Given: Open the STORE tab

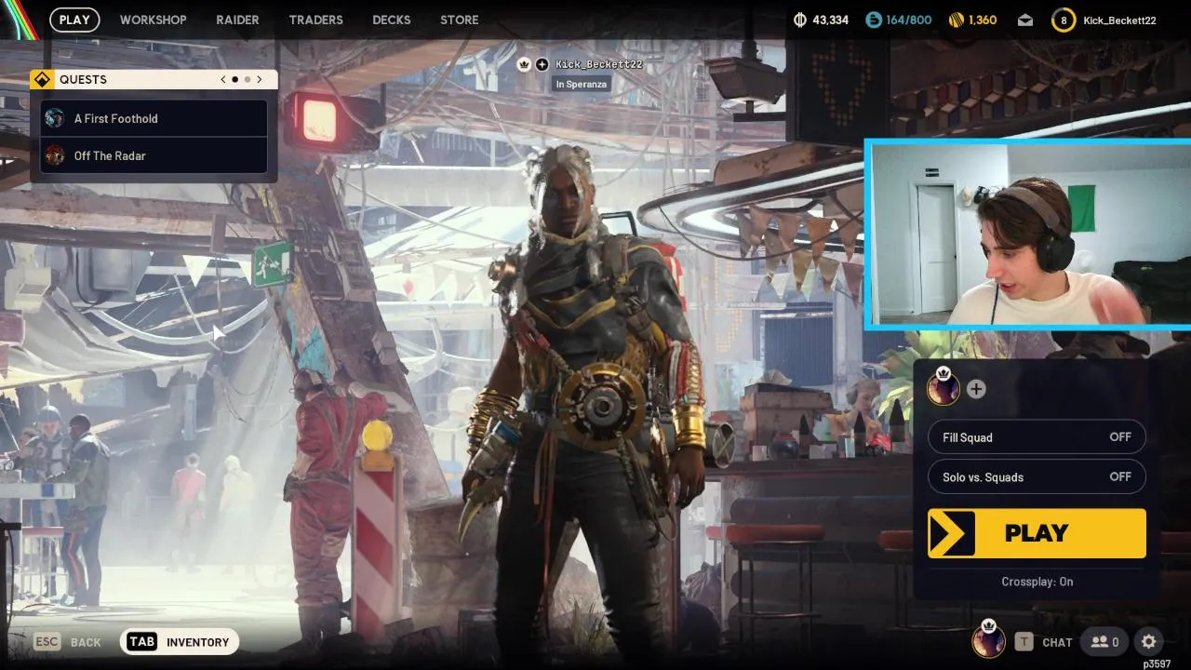Looking at the screenshot, I should point(459,20).
